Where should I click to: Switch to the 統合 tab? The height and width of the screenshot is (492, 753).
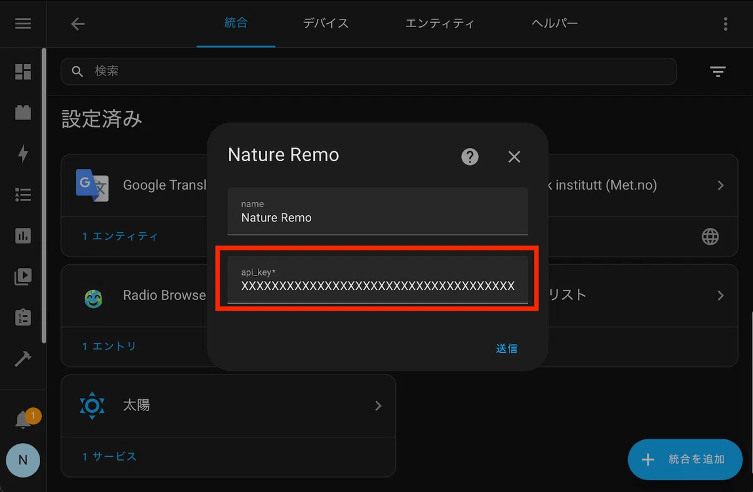(236, 23)
